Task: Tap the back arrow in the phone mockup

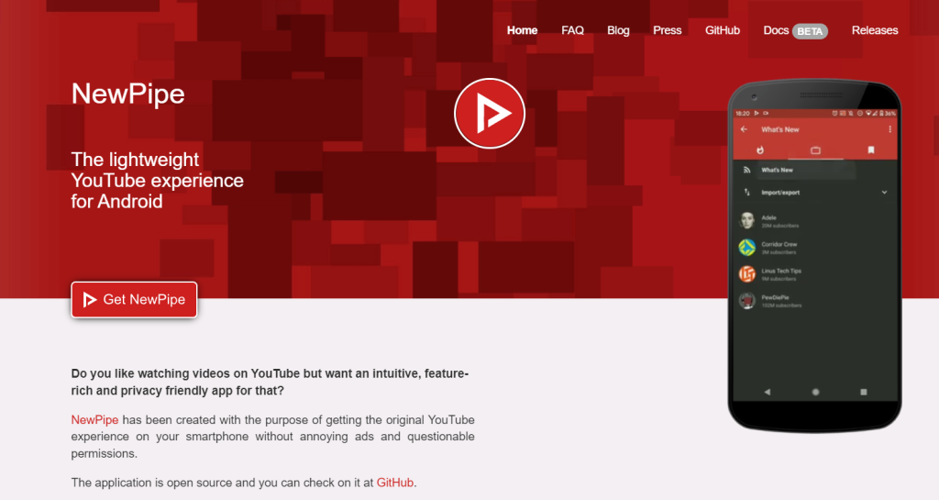Action: (744, 129)
